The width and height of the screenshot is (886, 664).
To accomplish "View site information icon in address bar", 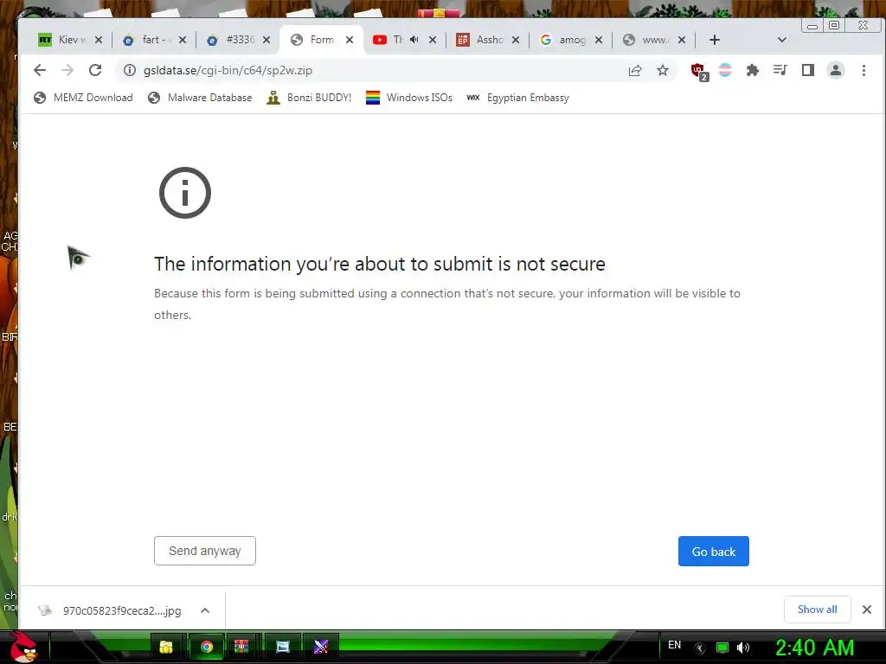I will [130, 70].
